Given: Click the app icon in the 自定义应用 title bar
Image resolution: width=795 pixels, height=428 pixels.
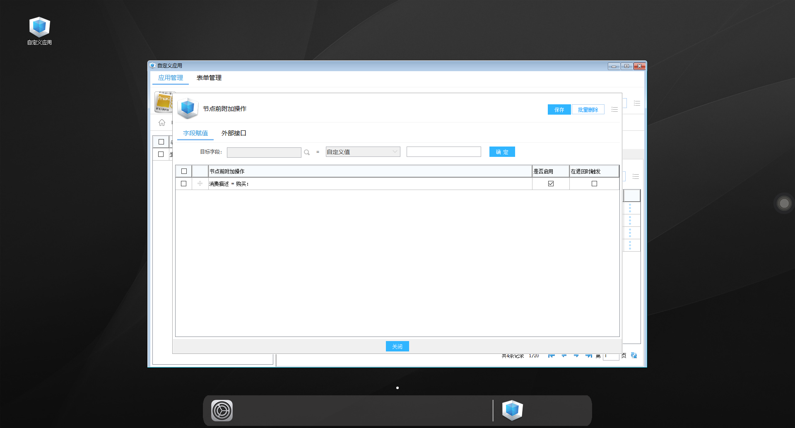Looking at the screenshot, I should coord(152,66).
